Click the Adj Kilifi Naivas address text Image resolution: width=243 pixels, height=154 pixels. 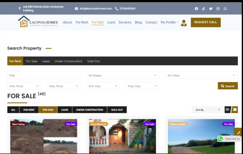pos(43,9)
